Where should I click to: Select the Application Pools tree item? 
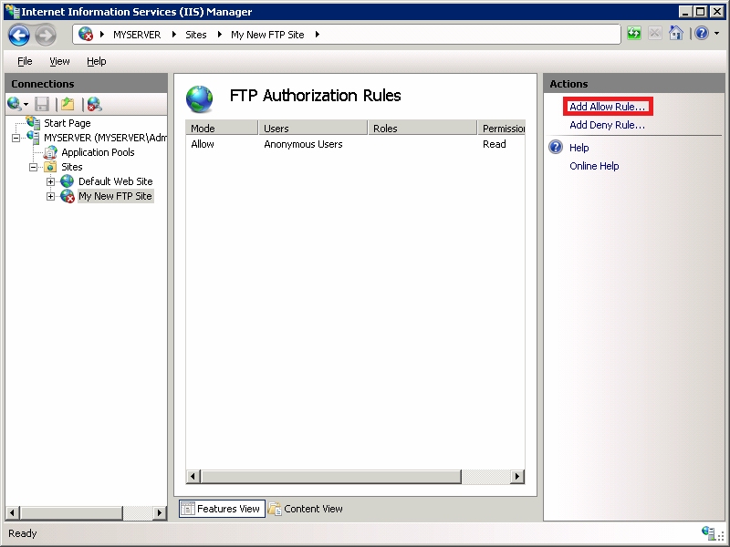(98, 152)
